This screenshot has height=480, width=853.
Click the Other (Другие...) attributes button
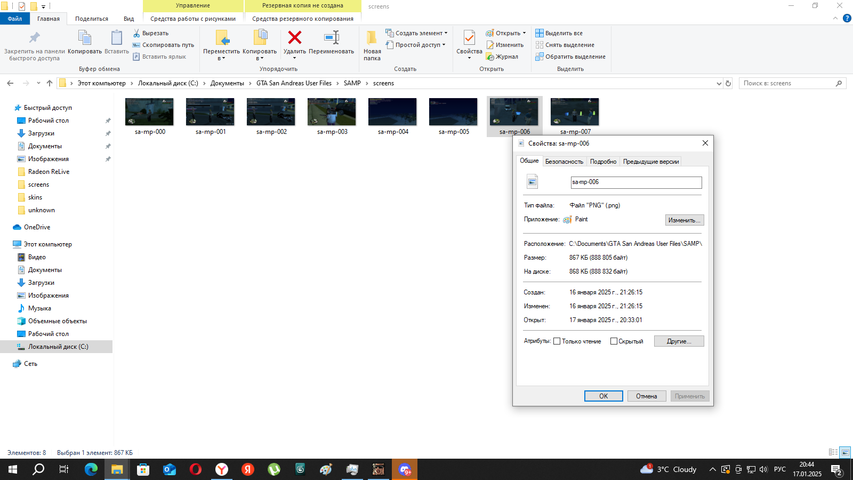(679, 341)
